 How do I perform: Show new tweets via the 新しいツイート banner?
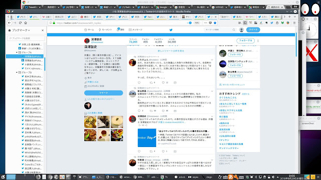[x=171, y=51]
